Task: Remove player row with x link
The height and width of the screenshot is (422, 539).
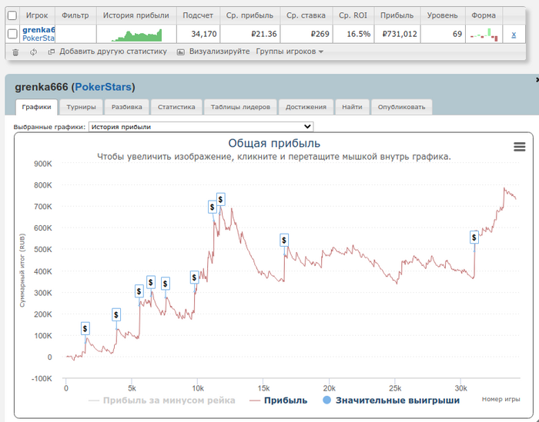Action: coord(514,35)
